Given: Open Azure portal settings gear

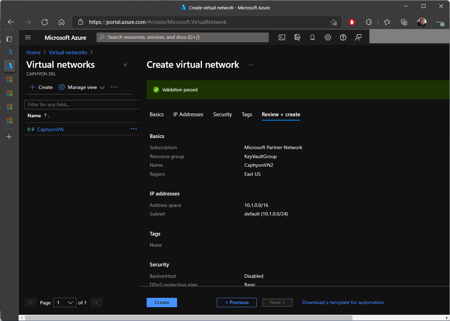Looking at the screenshot, I should [328, 37].
